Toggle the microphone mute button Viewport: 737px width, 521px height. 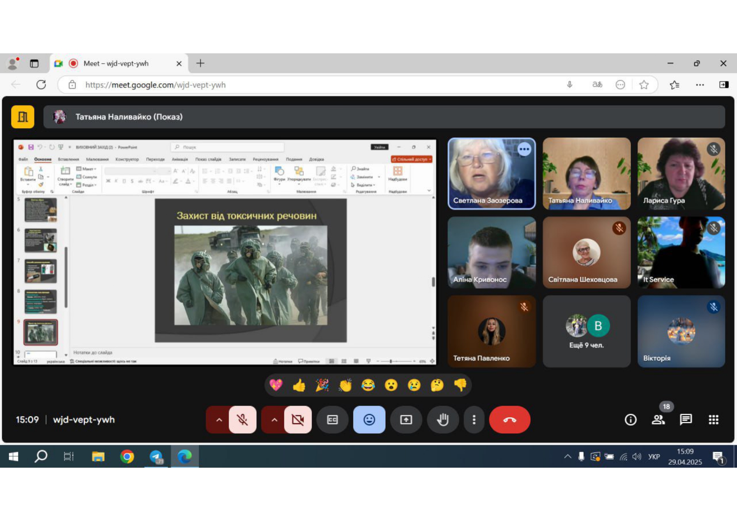pyautogui.click(x=242, y=419)
